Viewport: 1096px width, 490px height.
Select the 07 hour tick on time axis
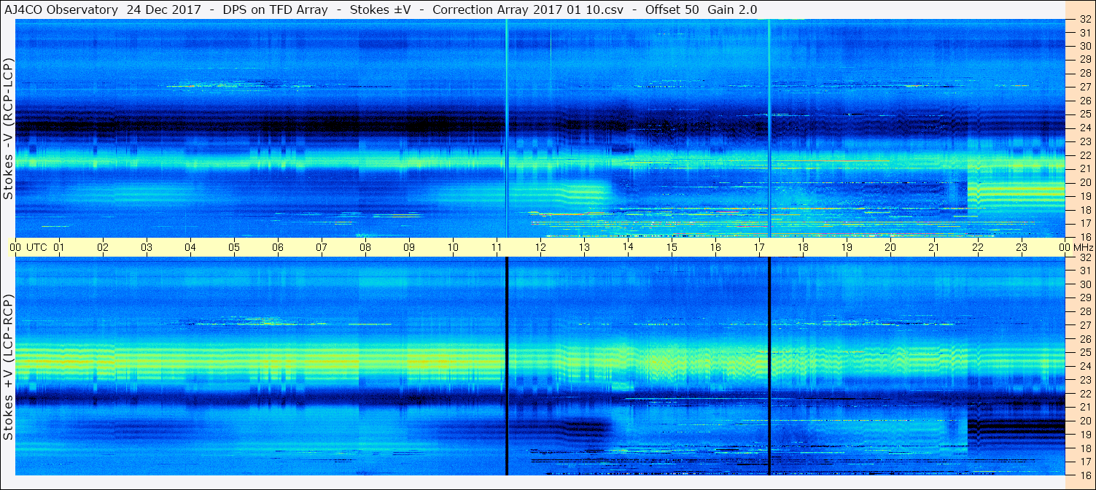[322, 247]
